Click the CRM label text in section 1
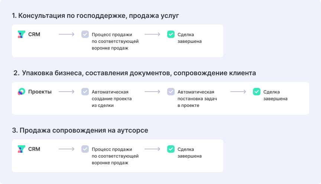Viewport: 321px width, 184px height. pos(34,35)
